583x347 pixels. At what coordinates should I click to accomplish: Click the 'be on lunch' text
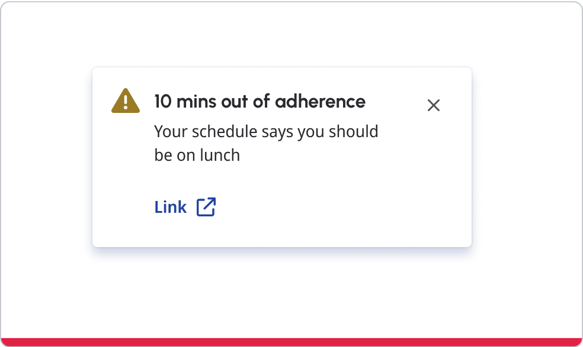(197, 155)
